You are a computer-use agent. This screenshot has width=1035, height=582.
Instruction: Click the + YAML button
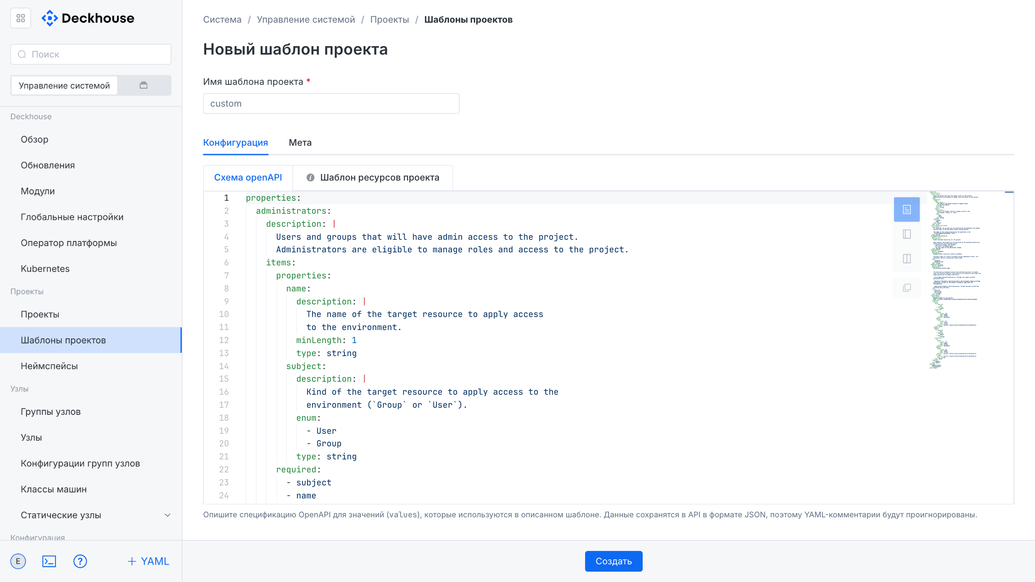[148, 561]
